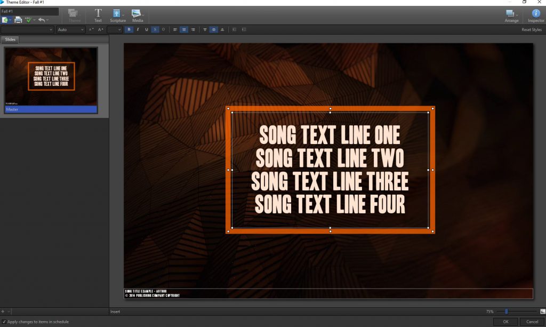Click the Reset Styles button
546x327 pixels.
(x=531, y=29)
